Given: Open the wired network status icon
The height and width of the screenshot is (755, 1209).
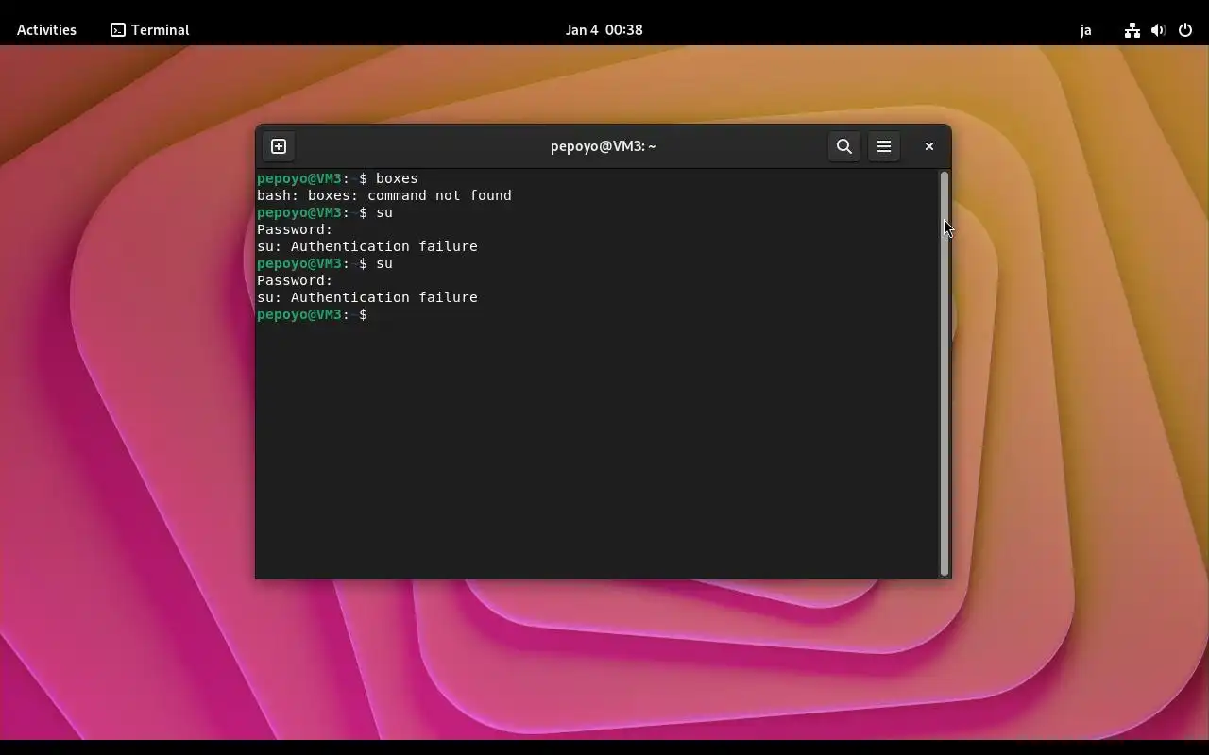Looking at the screenshot, I should (1132, 30).
